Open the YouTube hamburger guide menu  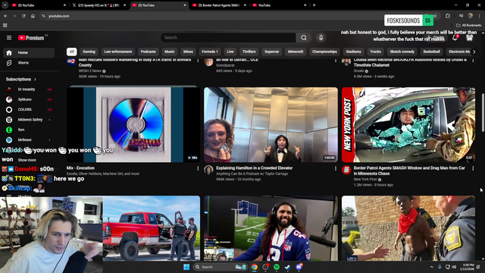coord(9,38)
